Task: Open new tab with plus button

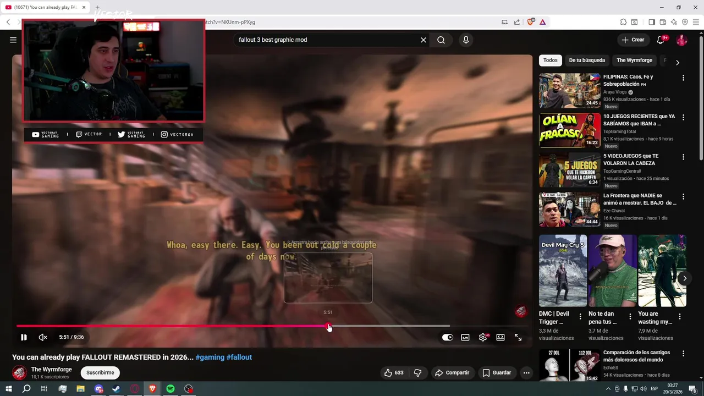Action: 97,8
